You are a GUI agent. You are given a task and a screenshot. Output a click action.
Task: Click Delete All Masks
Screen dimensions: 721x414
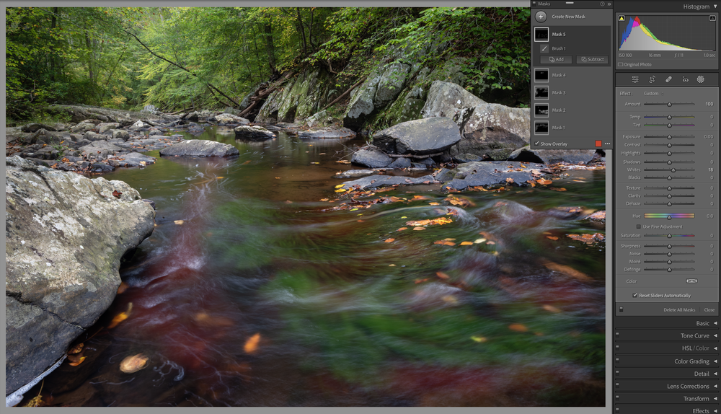tap(679, 310)
